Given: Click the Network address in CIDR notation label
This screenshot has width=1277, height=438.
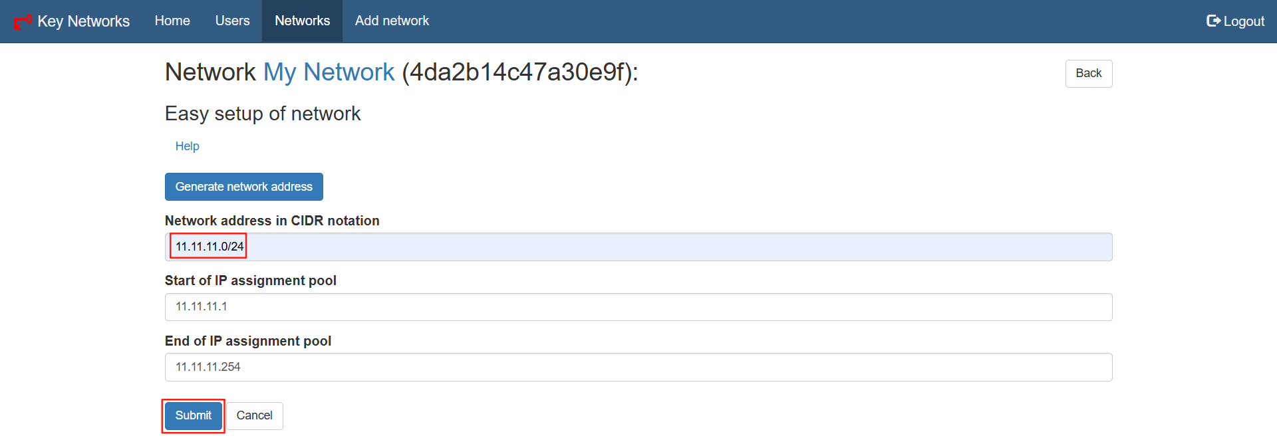Looking at the screenshot, I should tap(272, 221).
